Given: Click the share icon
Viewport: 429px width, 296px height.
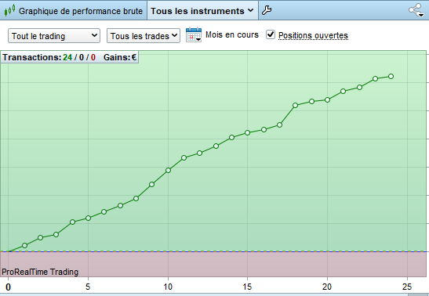Looking at the screenshot, I should tap(416, 10).
